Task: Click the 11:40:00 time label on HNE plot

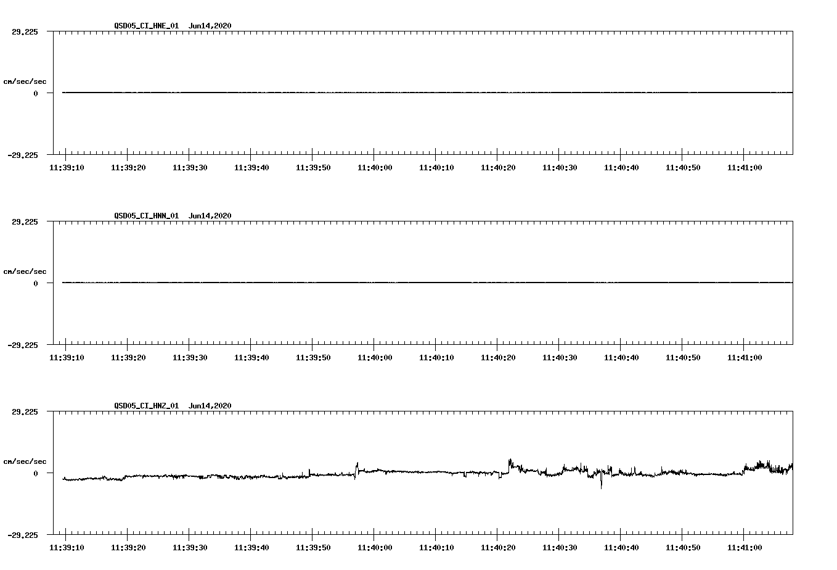Action: (x=375, y=167)
